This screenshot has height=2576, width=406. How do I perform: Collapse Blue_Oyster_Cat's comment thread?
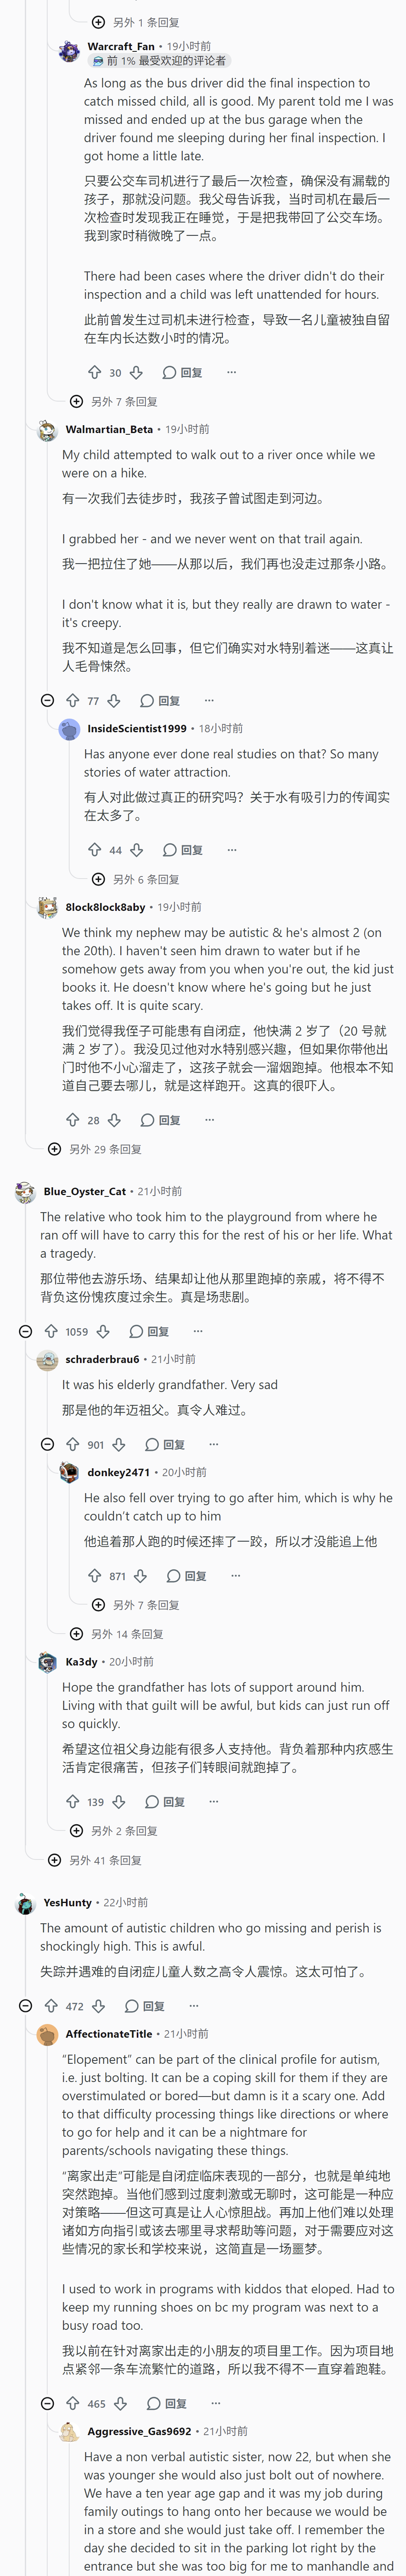[25, 1331]
